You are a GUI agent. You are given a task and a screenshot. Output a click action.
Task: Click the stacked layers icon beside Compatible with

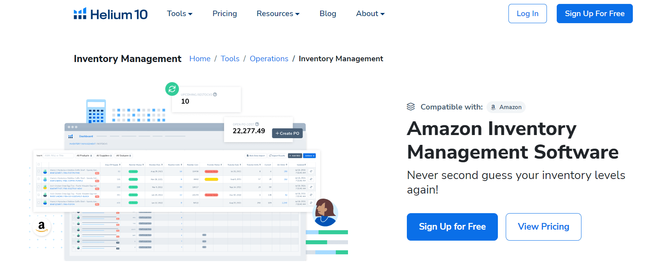coord(411,107)
